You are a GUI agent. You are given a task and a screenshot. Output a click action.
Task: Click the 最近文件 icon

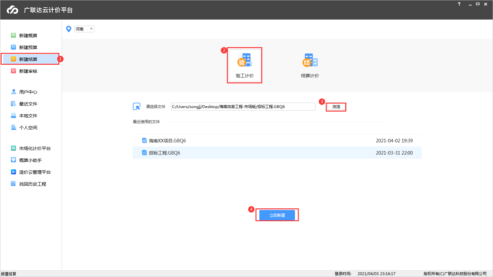click(13, 104)
